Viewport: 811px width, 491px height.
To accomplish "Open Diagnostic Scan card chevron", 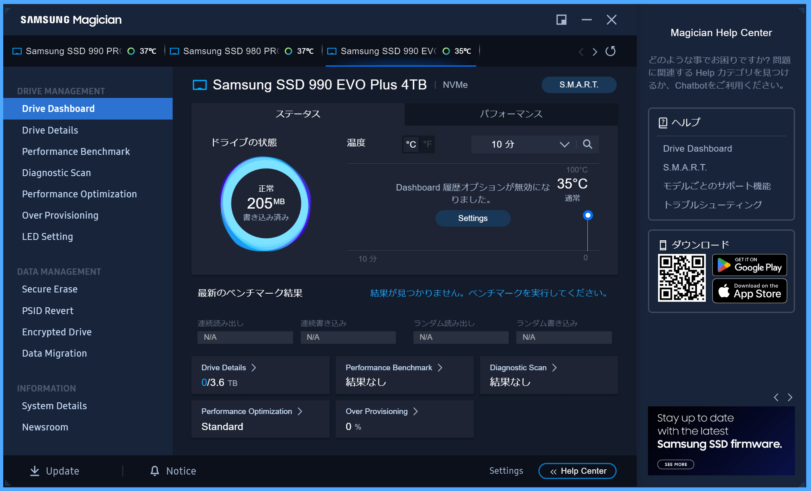I will pyautogui.click(x=554, y=368).
